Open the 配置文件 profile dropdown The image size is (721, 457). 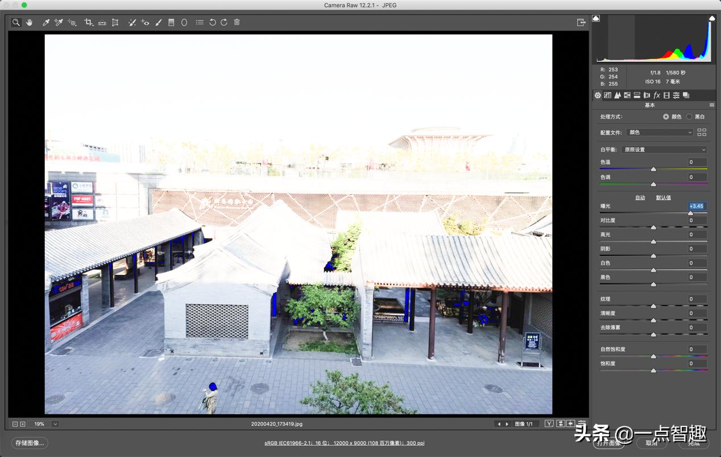click(x=660, y=132)
